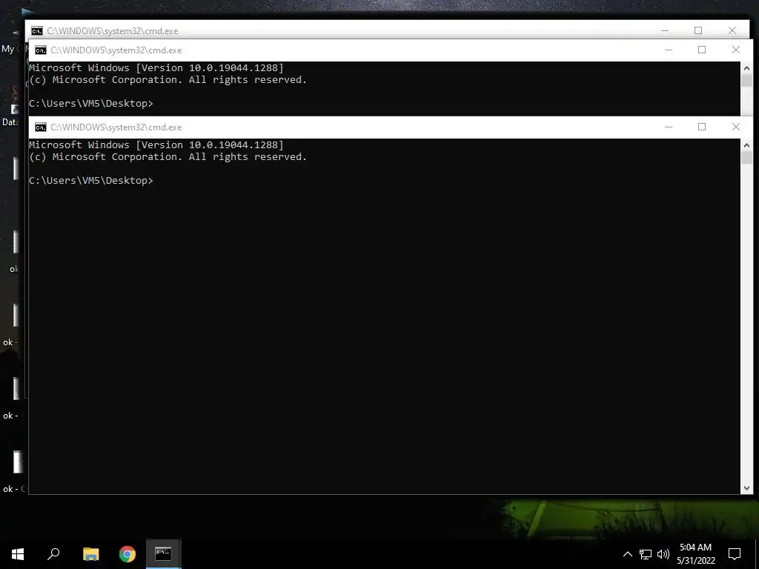Click Microsoft Corporation copyright line in front window
Viewport: 759px width, 569px height.
(x=168, y=157)
